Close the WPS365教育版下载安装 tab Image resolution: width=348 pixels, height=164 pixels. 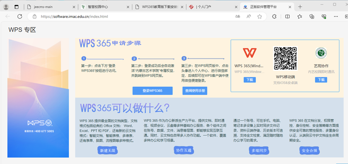point(182,7)
